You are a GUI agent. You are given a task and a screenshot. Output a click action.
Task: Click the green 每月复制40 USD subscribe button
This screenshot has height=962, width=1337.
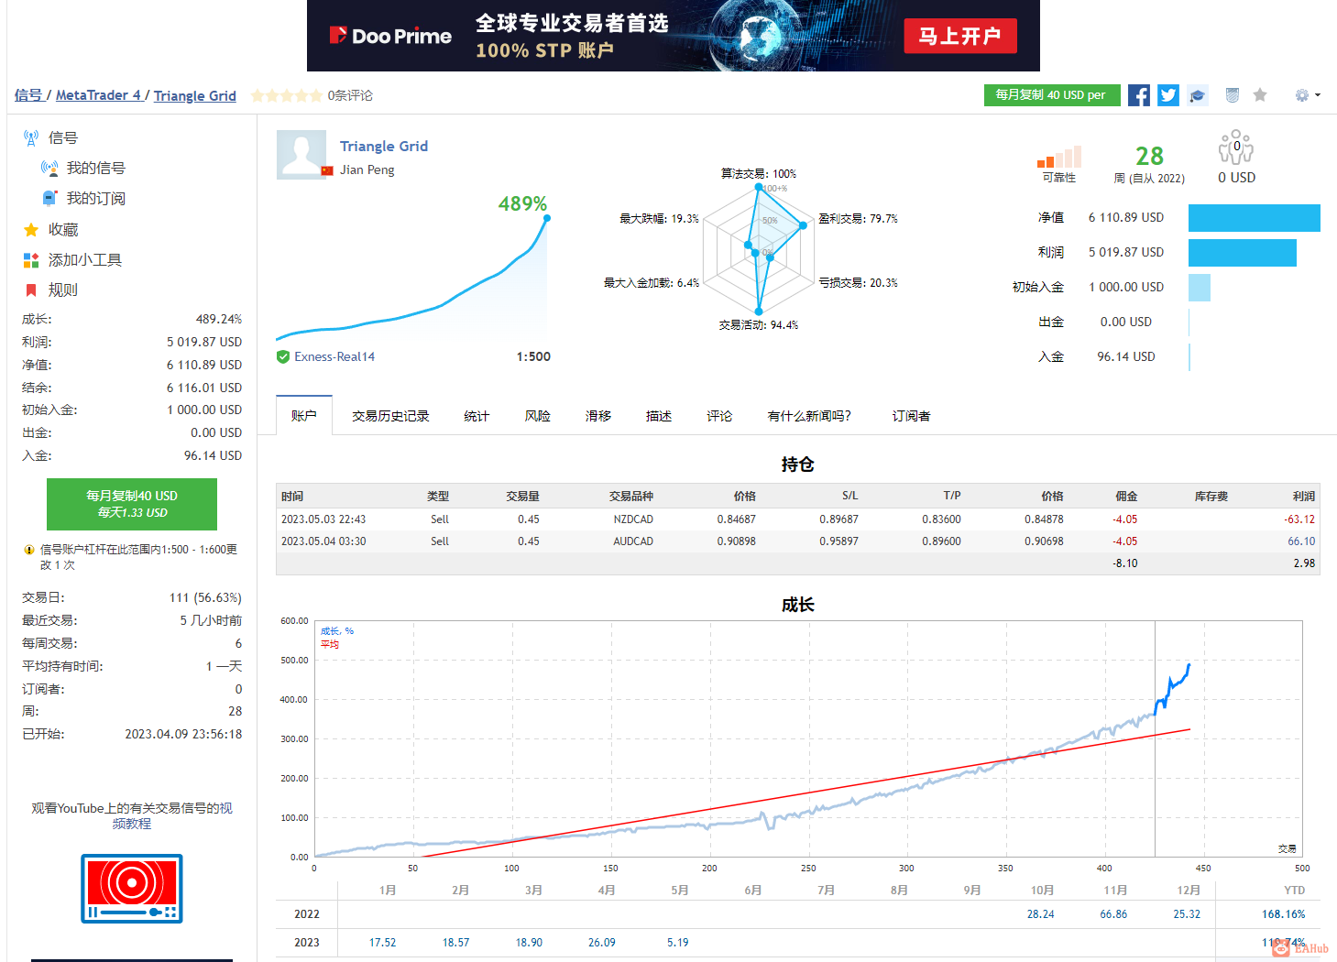(x=132, y=504)
